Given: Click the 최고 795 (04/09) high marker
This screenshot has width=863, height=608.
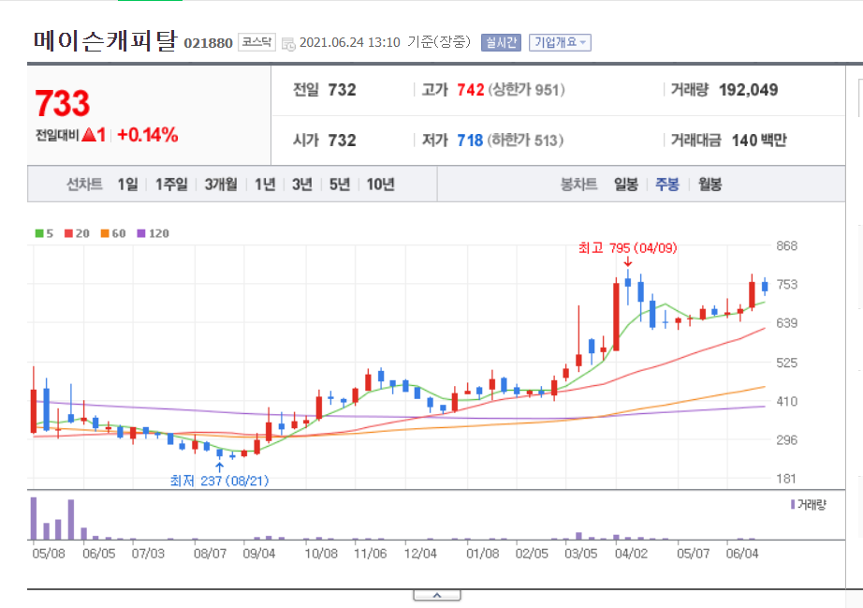Looking at the screenshot, I should coord(627,248).
